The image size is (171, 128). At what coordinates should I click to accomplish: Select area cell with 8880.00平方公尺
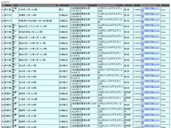[111, 27]
